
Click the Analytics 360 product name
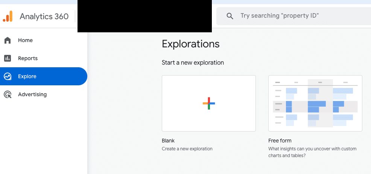click(x=44, y=16)
